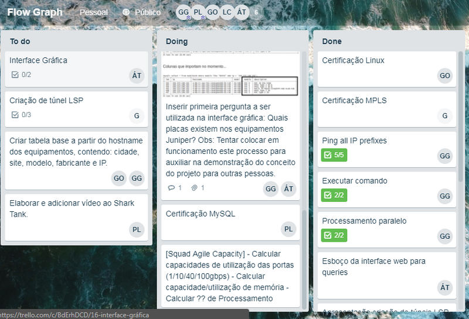
Task: Click the To do list title
Action: [20, 42]
